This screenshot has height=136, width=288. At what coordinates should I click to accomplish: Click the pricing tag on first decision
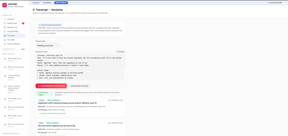pyautogui.click(x=41, y=100)
